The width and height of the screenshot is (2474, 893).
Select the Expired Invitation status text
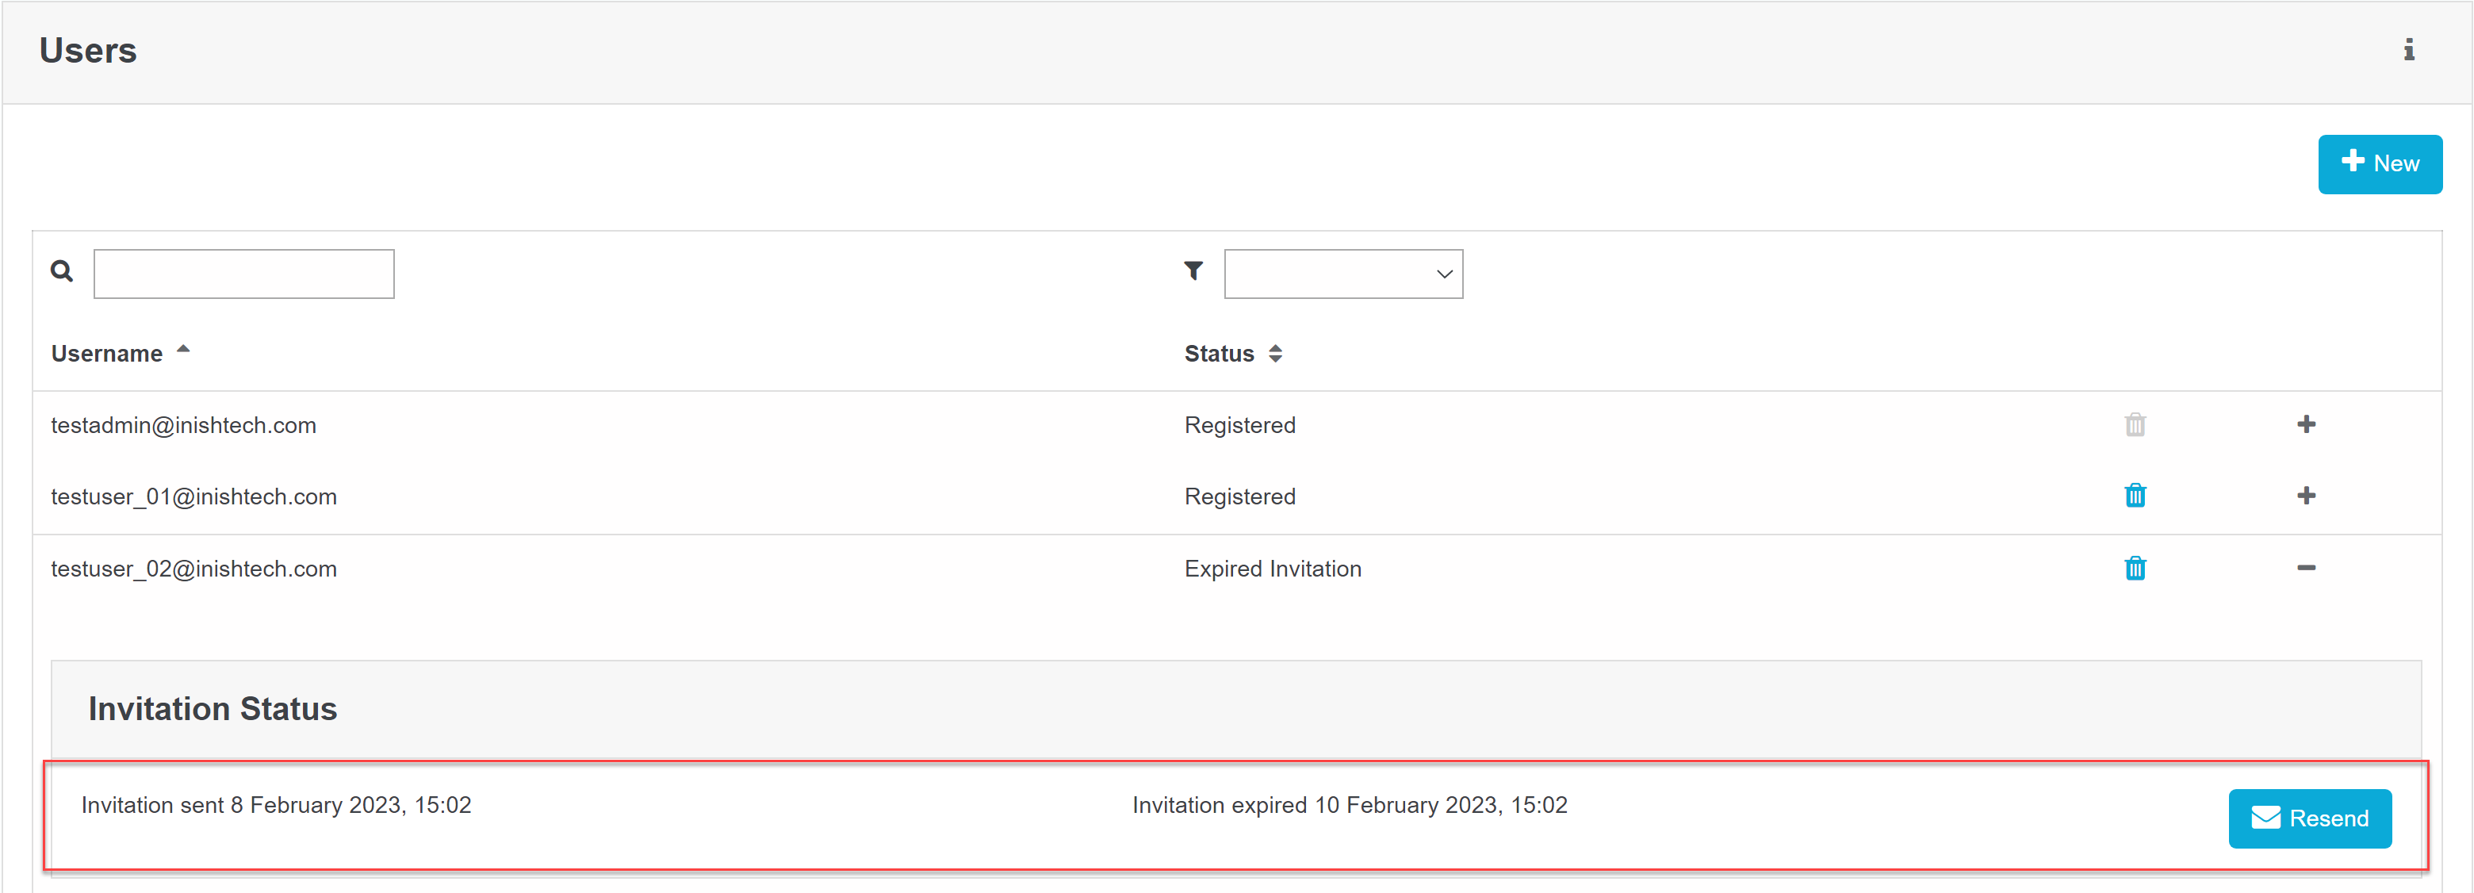[x=1273, y=569]
